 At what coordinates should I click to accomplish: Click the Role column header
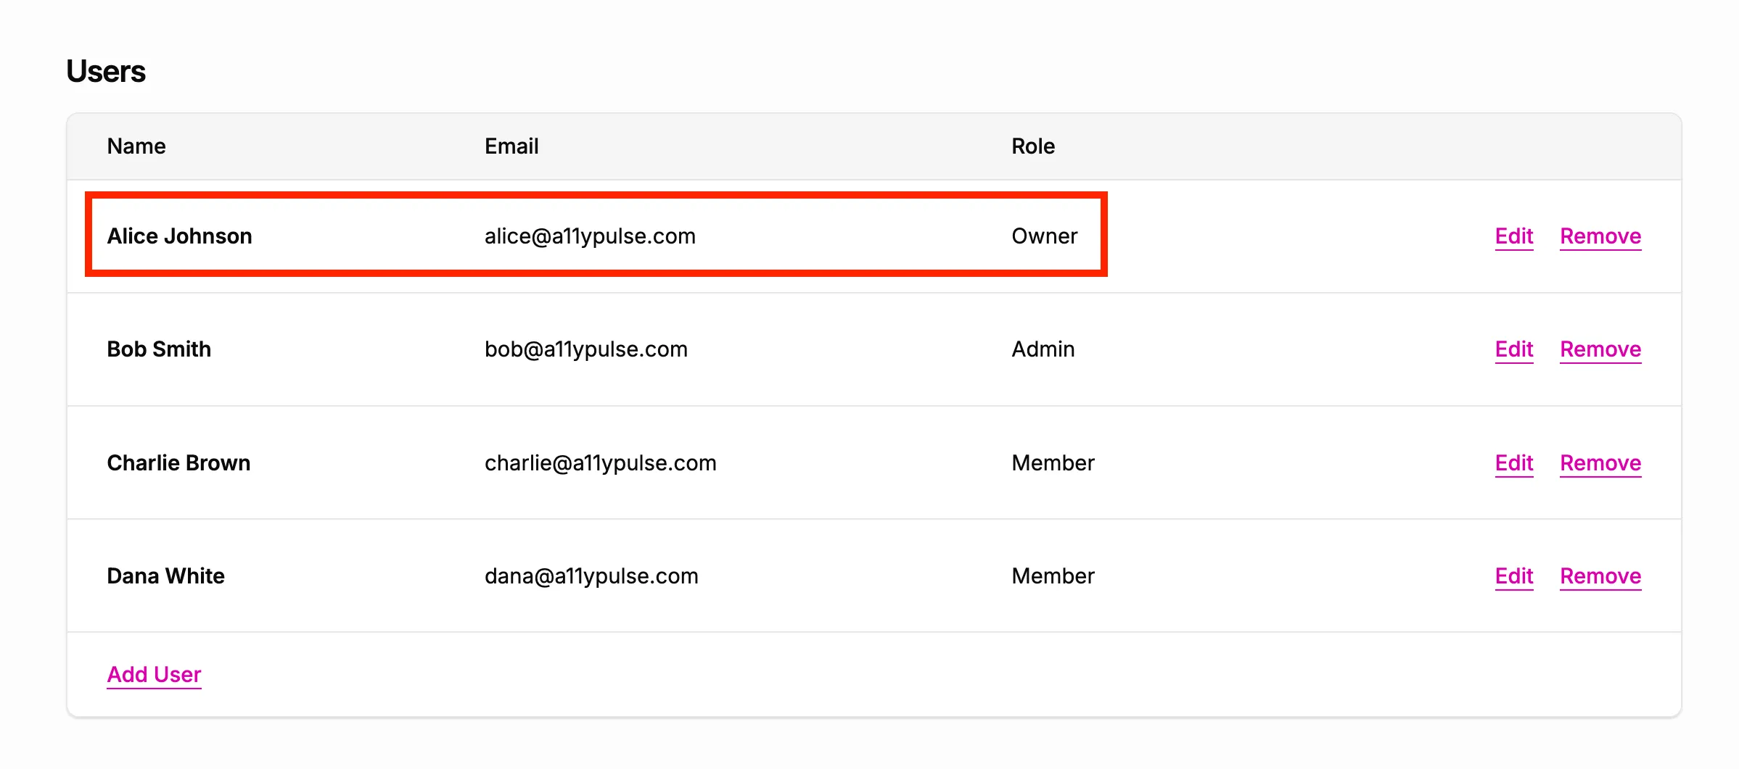coord(1033,146)
